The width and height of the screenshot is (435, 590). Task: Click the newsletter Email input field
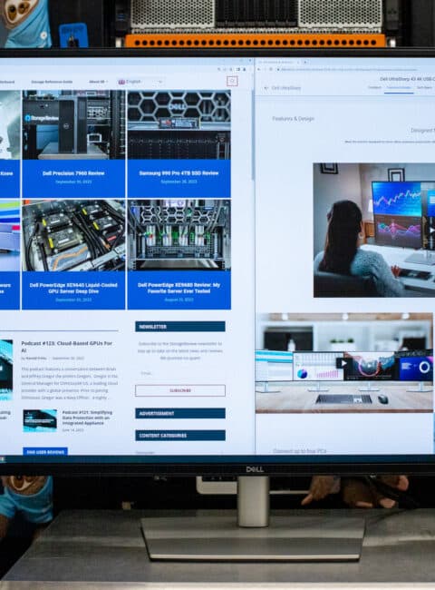(180, 373)
